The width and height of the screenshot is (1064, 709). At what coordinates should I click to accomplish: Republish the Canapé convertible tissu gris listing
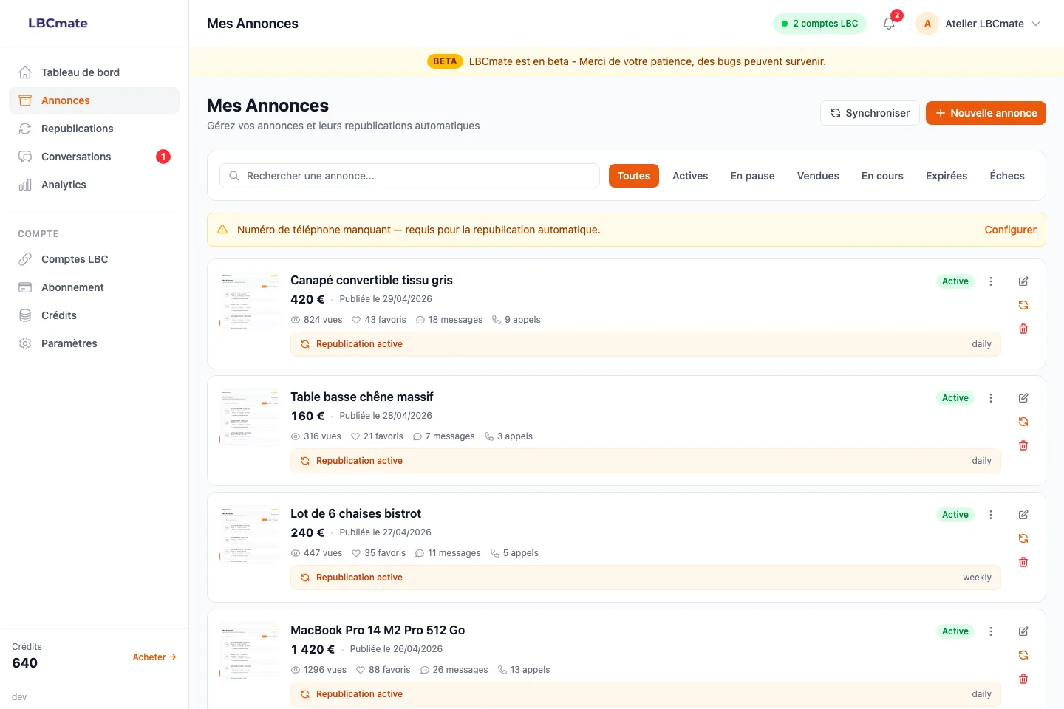(x=1023, y=305)
